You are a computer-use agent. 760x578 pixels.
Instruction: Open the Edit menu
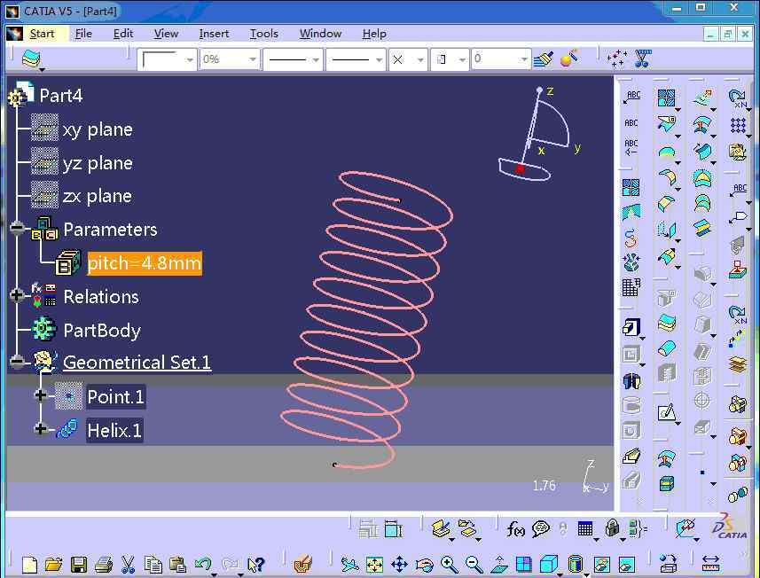pyautogui.click(x=123, y=34)
